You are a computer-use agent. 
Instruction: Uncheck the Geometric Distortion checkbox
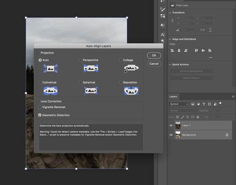(40, 115)
